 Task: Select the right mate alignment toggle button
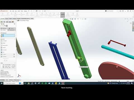(x=7, y=61)
